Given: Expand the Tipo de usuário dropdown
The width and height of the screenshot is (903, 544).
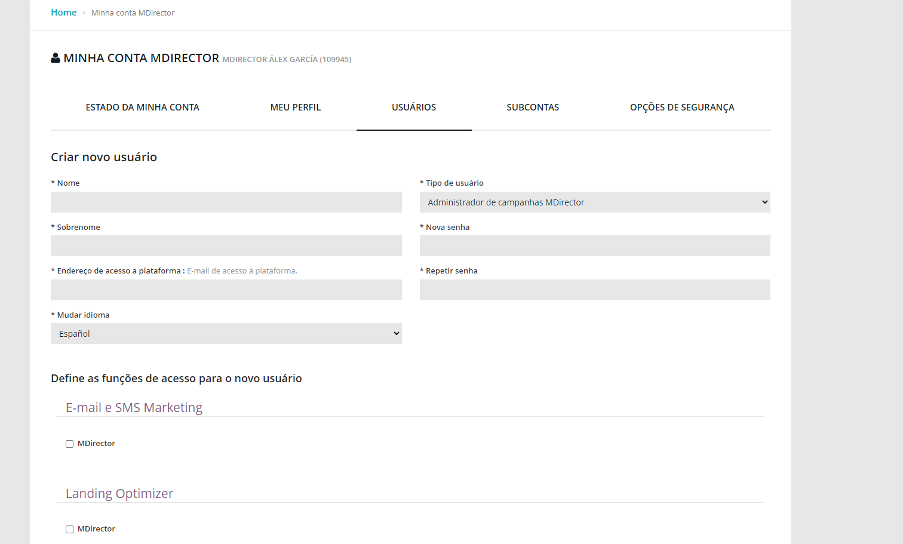Looking at the screenshot, I should (x=595, y=202).
